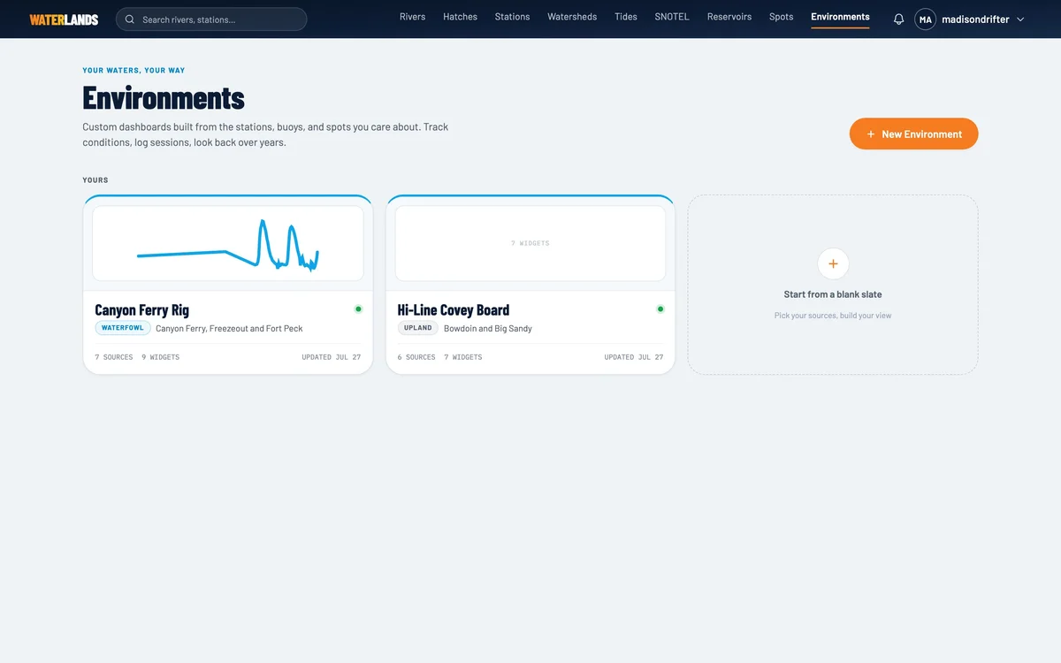Click 'YOUR WATERS, YOUR WAY' tagline

click(134, 71)
